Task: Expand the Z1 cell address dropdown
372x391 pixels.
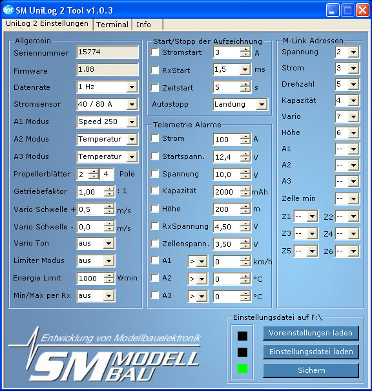Action: (312, 217)
